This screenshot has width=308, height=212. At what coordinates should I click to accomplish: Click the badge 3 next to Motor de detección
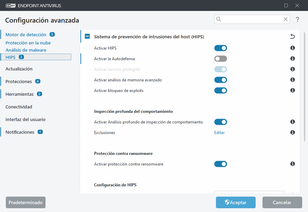pos(52,34)
